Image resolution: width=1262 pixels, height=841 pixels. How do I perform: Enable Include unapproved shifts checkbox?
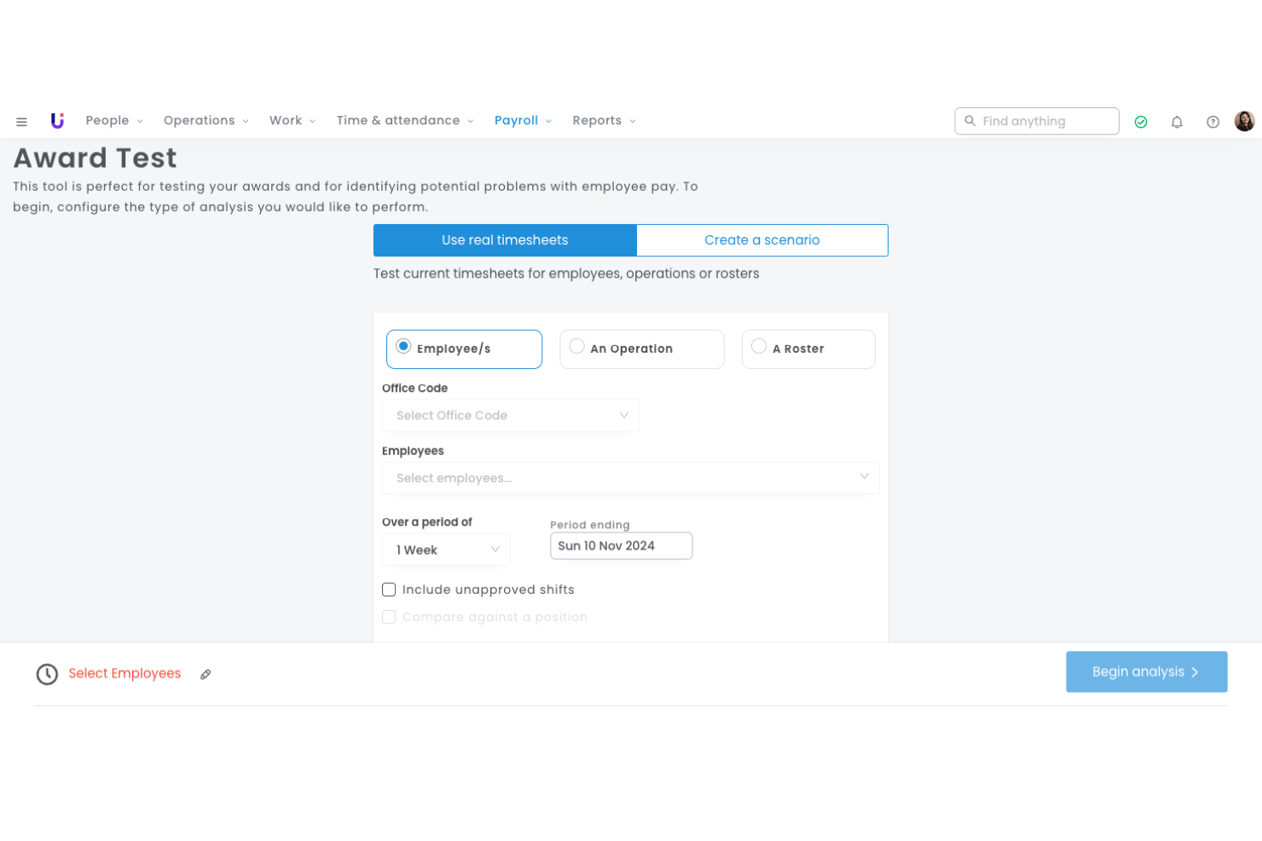coord(389,590)
